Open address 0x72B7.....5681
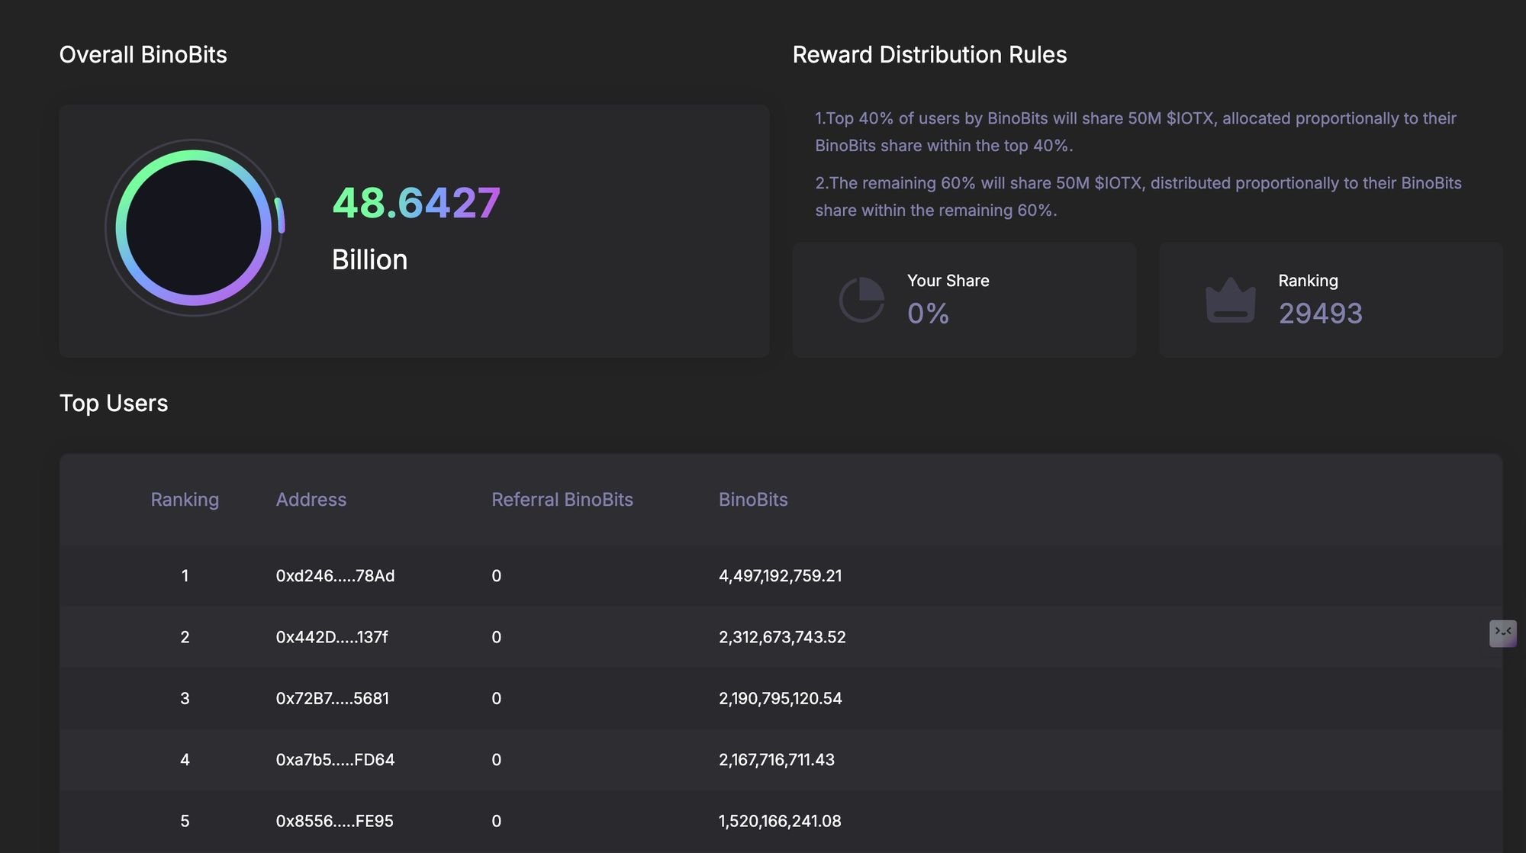1526x853 pixels. [x=332, y=698]
